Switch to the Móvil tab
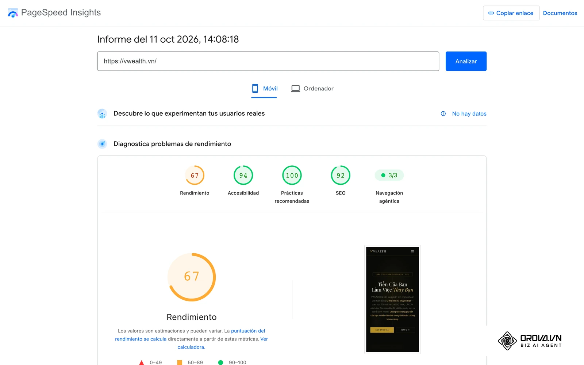The width and height of the screenshot is (584, 365). click(x=265, y=89)
